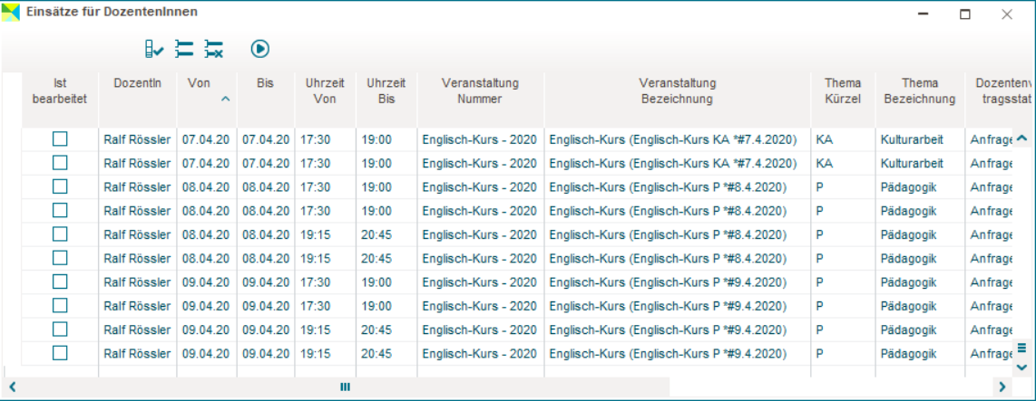The height and width of the screenshot is (401, 1036).
Task: Click the select all rows icon
Action: tap(184, 50)
